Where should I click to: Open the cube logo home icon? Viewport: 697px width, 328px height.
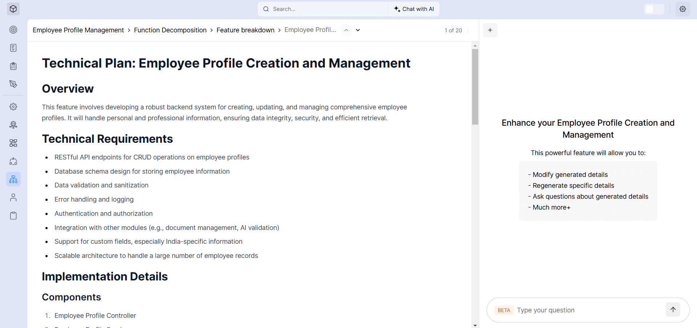coord(13,9)
